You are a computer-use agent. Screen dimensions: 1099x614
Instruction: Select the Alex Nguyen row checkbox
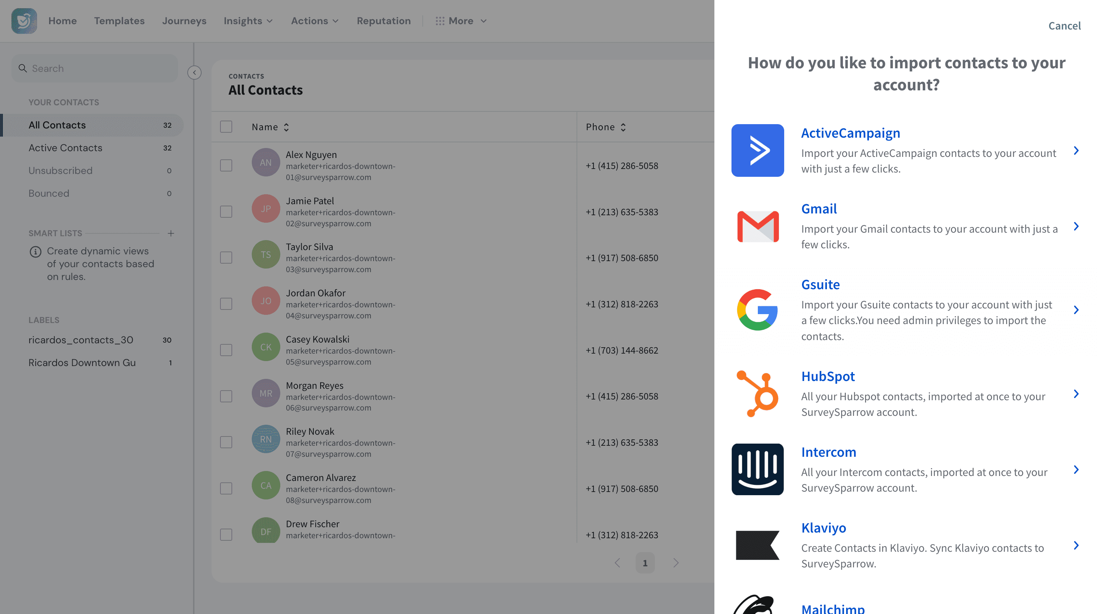click(226, 165)
